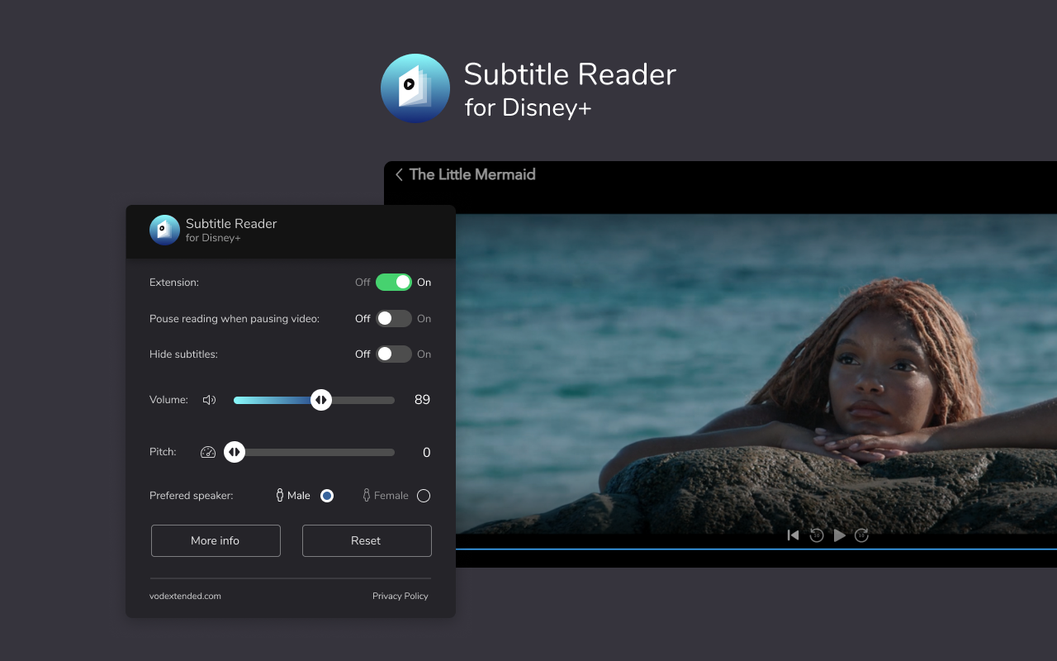Click the 'Male' speaker label text
The image size is (1057, 661).
click(299, 496)
